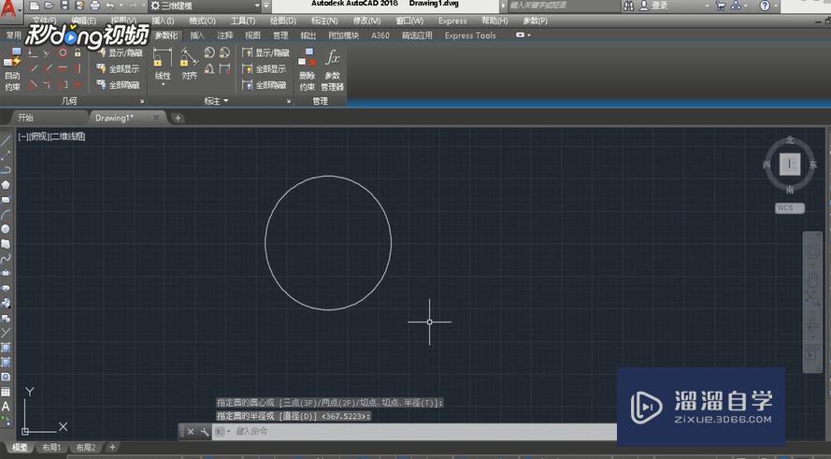831x459 pixels.
Task: Select the concentric constraint icon
Action: point(63,52)
